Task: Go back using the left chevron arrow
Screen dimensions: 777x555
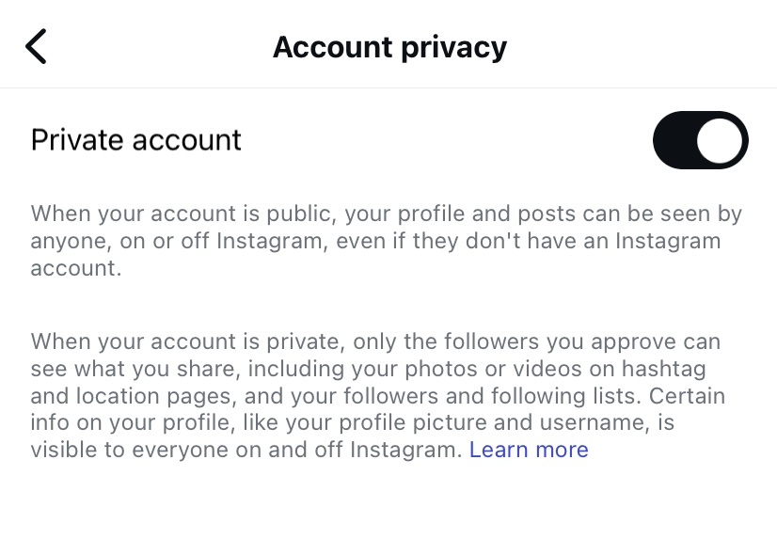Action: point(36,46)
